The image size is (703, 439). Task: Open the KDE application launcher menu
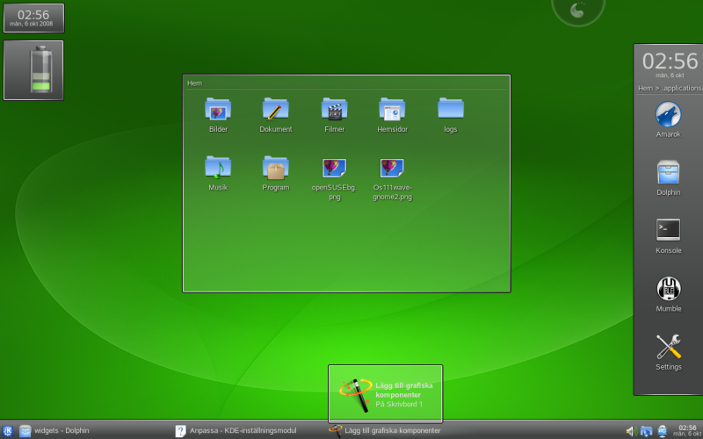[8, 431]
